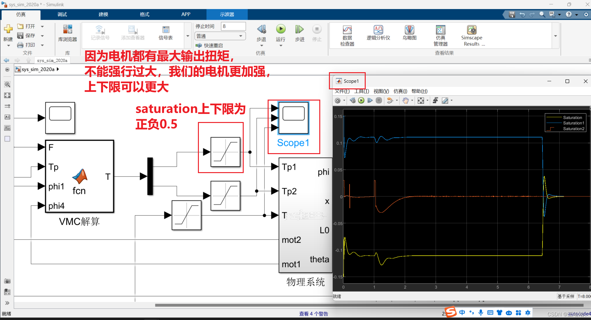Click the Scope1 configuration gear icon
Image resolution: width=591 pixels, height=320 pixels.
tap(338, 100)
